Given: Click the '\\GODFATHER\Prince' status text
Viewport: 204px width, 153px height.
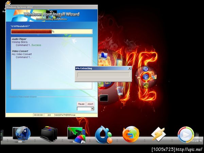Looking at the screenshot, I should click(65, 115).
